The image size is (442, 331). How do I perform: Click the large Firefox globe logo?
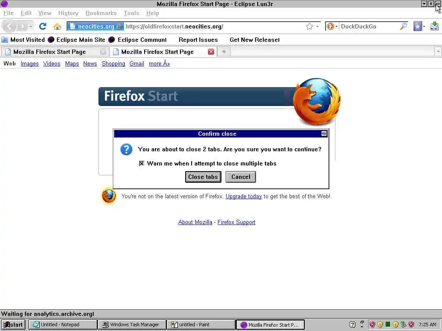tap(316, 101)
